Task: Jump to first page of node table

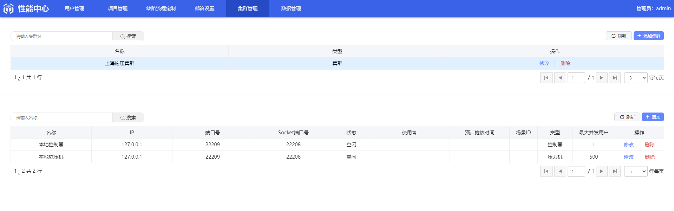Action: click(546, 171)
